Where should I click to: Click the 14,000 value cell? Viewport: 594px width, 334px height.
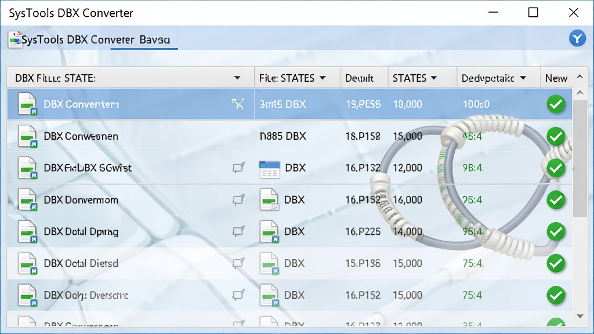coord(408,231)
